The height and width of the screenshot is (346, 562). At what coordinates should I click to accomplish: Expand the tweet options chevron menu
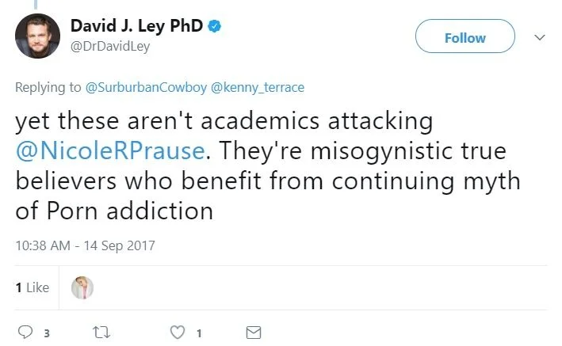tap(541, 37)
